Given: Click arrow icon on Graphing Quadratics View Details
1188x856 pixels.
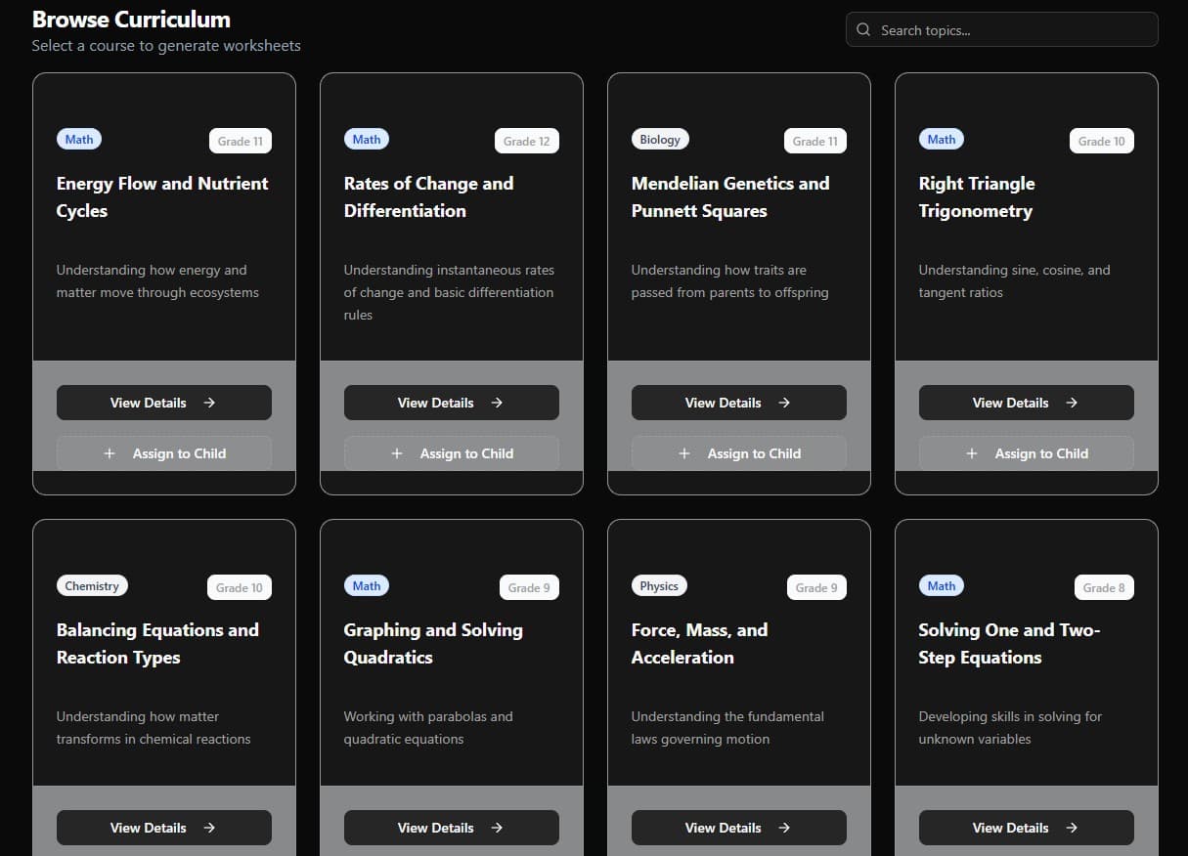Looking at the screenshot, I should click(497, 828).
